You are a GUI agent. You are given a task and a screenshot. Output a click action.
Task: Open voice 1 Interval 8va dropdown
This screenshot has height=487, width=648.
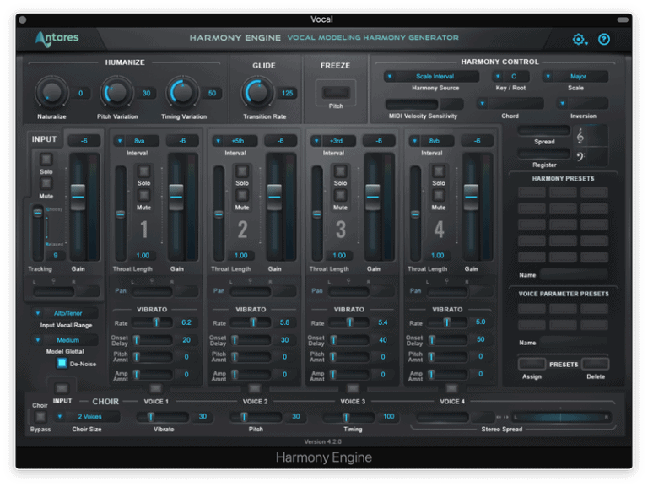coord(137,141)
